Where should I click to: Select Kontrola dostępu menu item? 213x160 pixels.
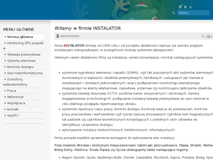[24, 67]
